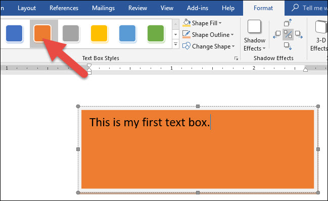This screenshot has width=328, height=201.
Task: Click the top-right resize handle of text box
Action: (x=318, y=107)
